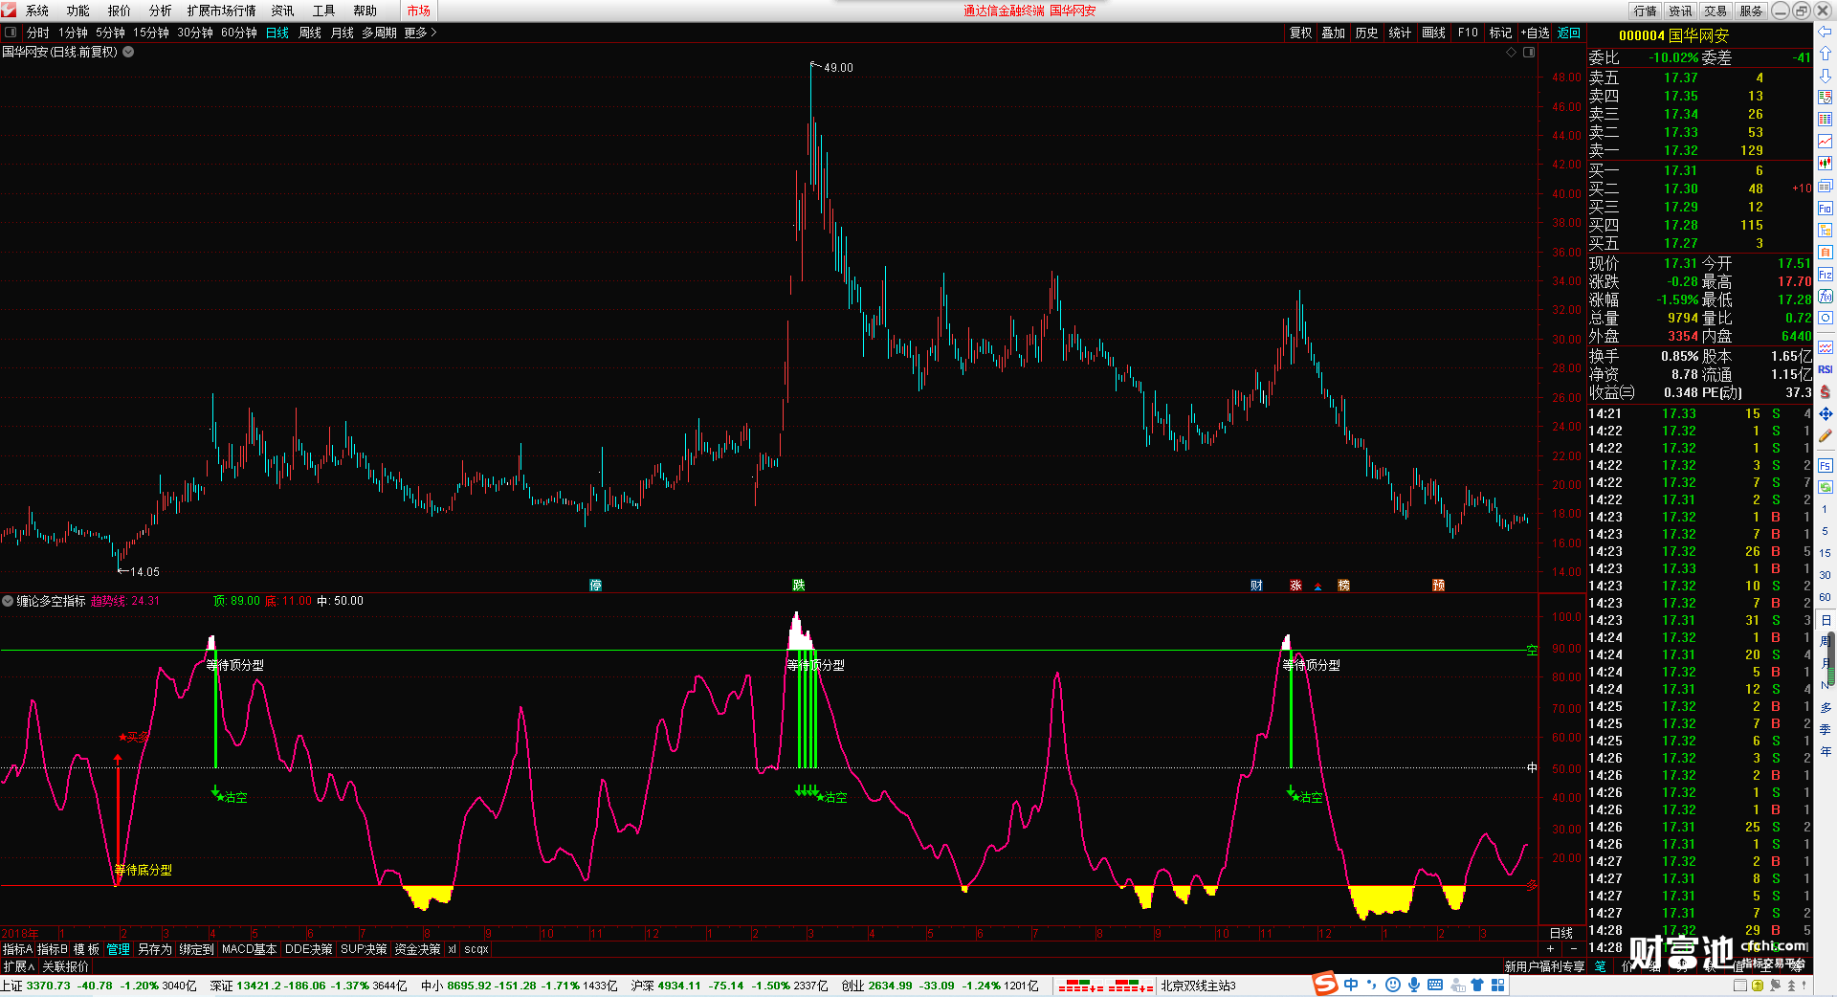1837x997 pixels.
Task: Switch to 60分钟 period
Action: tap(239, 33)
